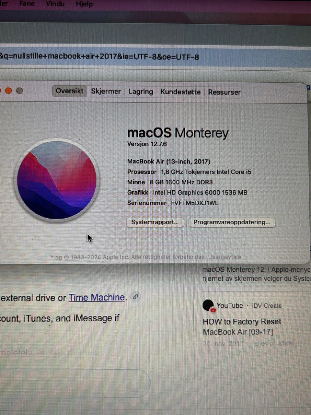
Task: Click the Programvareoppdatering... button
Action: tap(232, 222)
